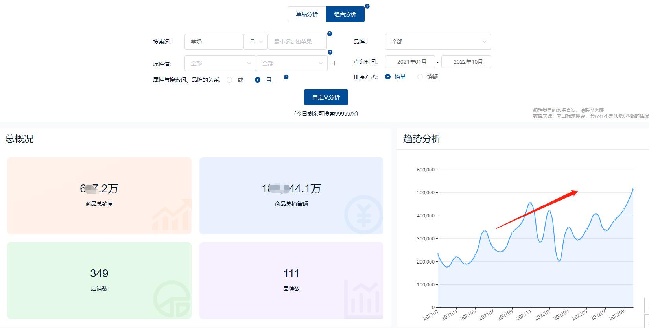Click help icon beside 组合分析 tab
This screenshot has height=328, width=649.
tap(367, 6)
